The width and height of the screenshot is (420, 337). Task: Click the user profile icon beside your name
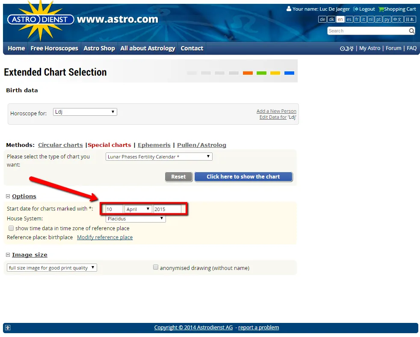point(290,9)
